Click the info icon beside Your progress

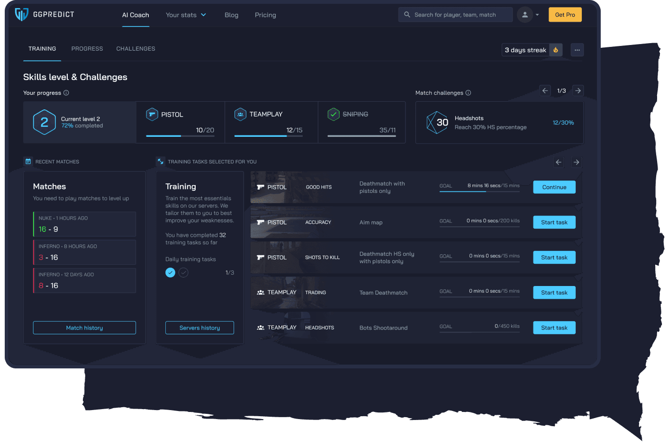click(66, 93)
